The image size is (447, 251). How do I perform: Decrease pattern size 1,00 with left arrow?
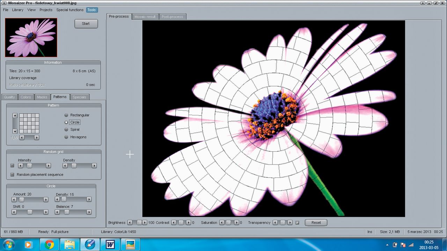click(22, 138)
